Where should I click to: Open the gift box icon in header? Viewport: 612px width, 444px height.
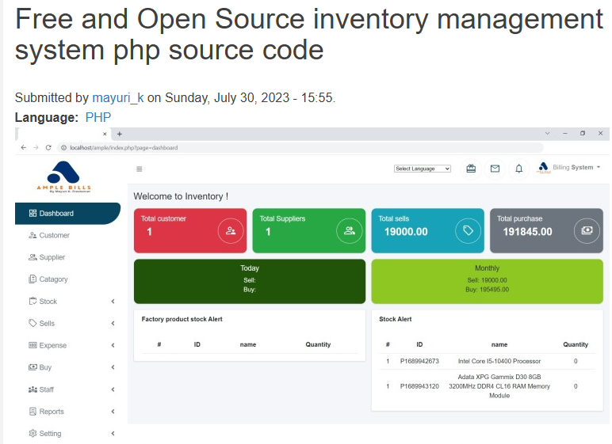[471, 169]
